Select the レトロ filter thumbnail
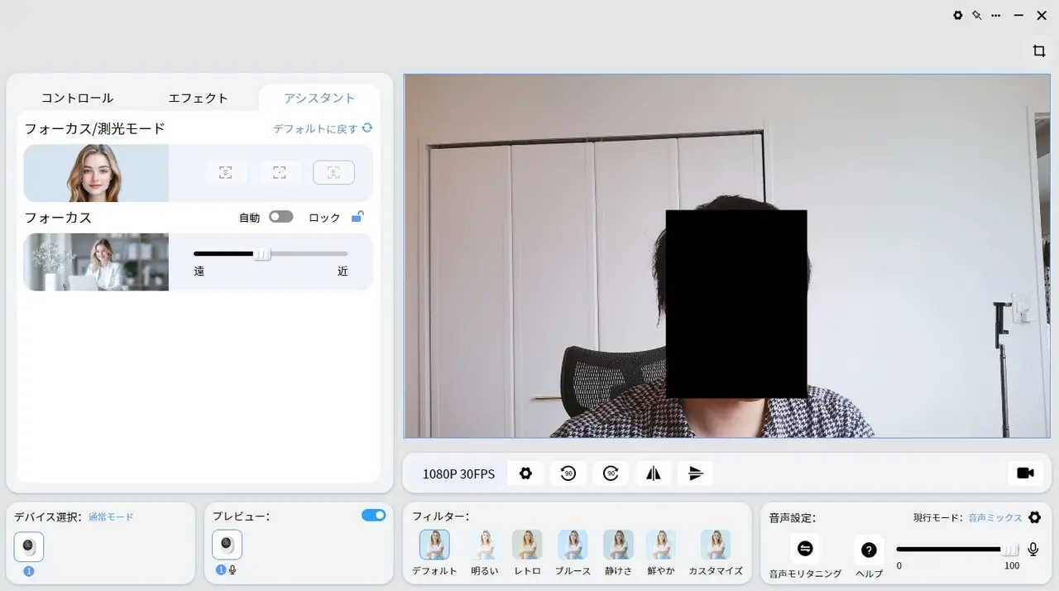Screen dimensions: 1059x591 click(527, 545)
